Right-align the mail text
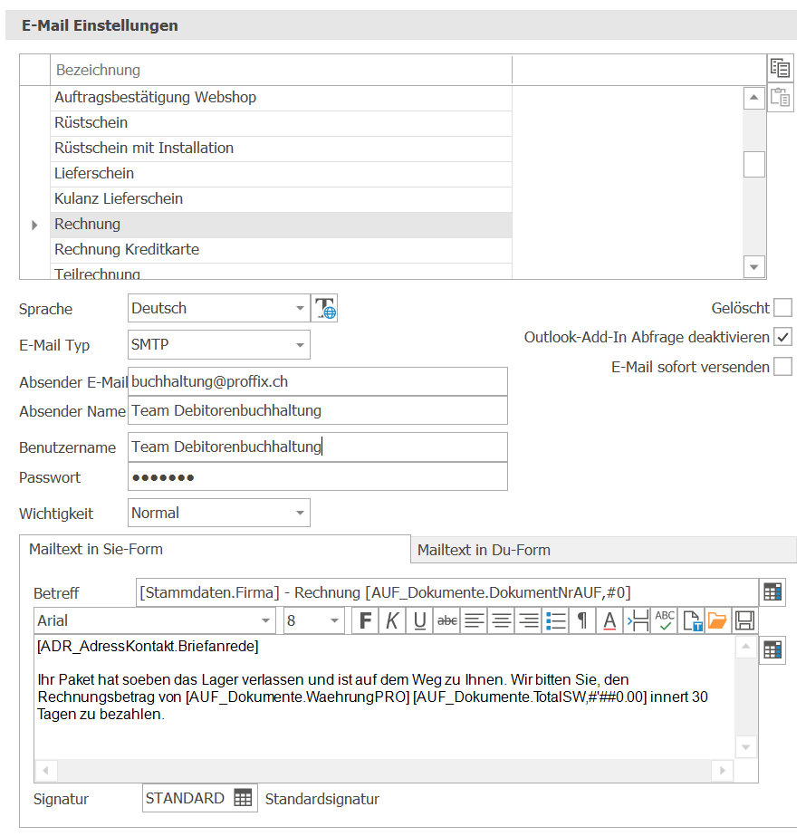Image resolution: width=806 pixels, height=836 pixels. [528, 620]
